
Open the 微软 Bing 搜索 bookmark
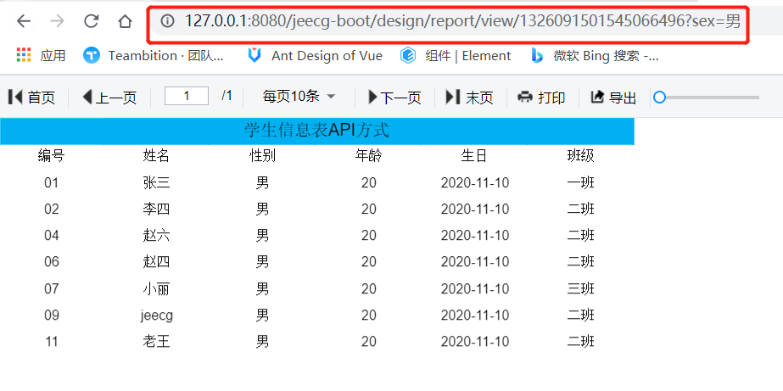pos(594,55)
